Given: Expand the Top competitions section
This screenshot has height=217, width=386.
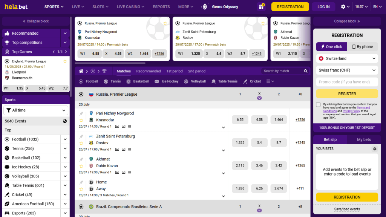Looking at the screenshot, I should tap(65, 43).
